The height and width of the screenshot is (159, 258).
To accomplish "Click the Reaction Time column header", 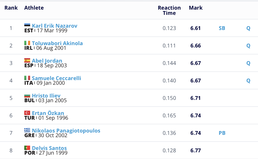I will click(169, 10).
